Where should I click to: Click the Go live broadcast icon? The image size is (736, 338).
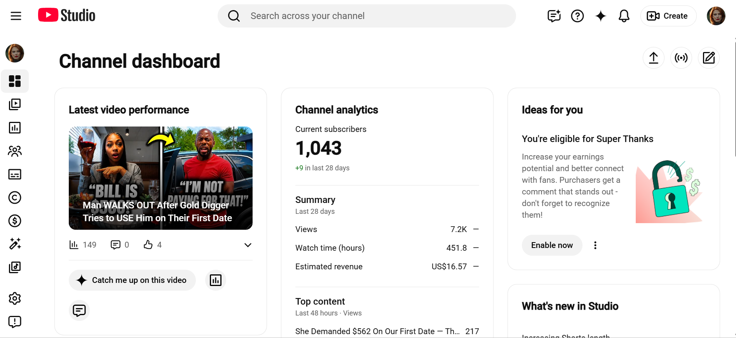point(681,58)
